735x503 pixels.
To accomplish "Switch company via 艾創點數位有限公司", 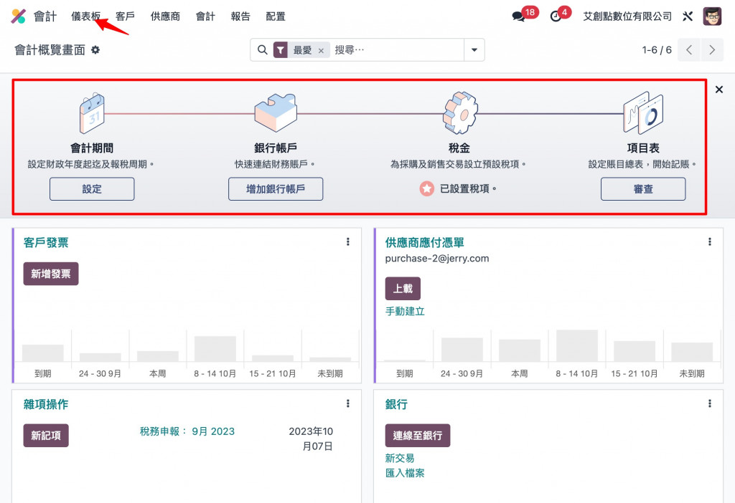I will [x=627, y=16].
